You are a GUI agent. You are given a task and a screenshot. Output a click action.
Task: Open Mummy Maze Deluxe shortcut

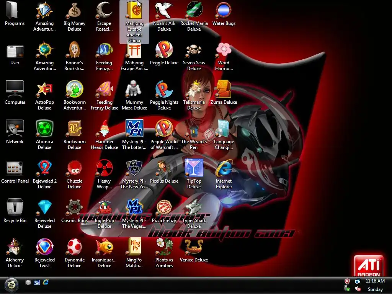(x=134, y=89)
